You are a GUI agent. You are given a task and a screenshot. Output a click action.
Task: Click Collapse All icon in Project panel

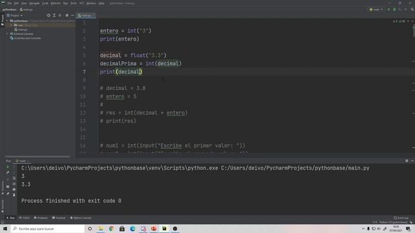point(60,16)
